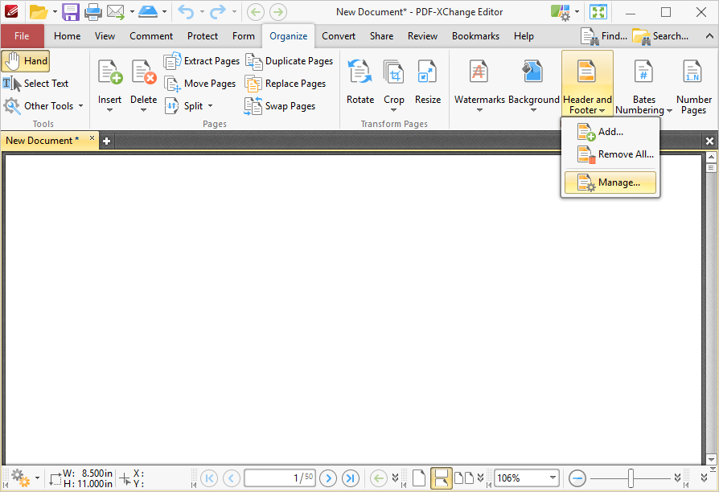Expand the Other Tools dropdown
This screenshot has height=492, width=719.
(43, 105)
